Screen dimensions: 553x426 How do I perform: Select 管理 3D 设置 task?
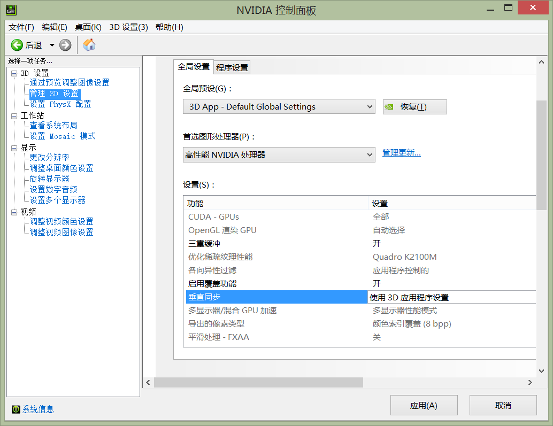55,94
